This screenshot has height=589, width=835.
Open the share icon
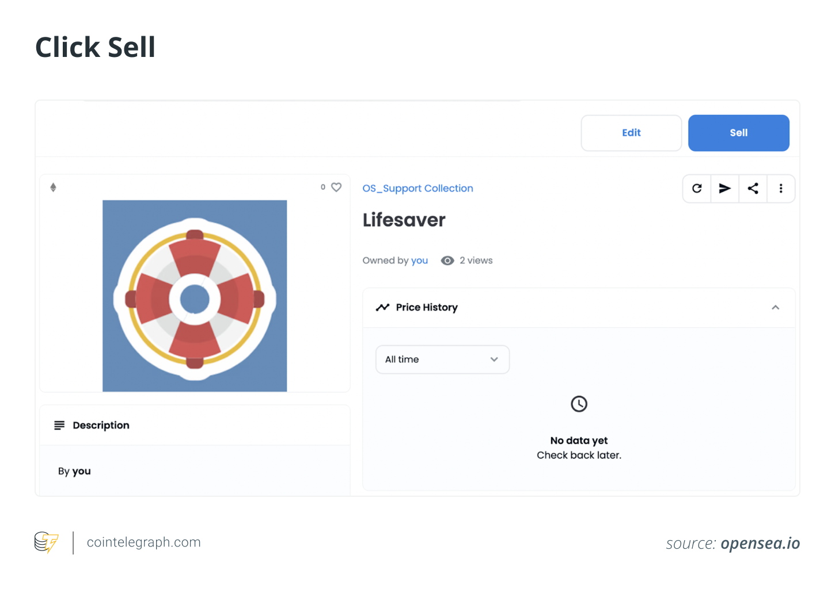753,188
